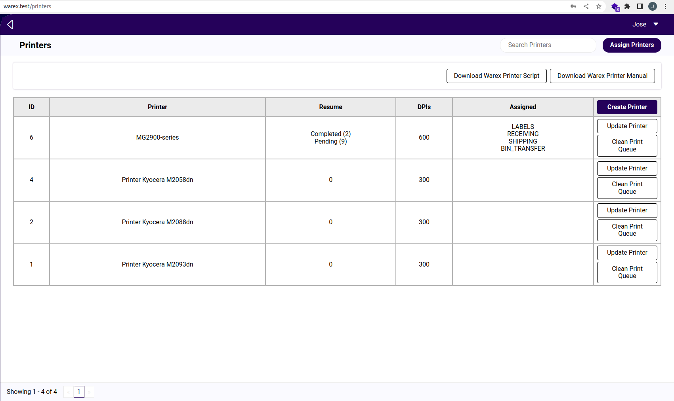
Task: Click the purple extension icon with badge
Action: tap(615, 7)
